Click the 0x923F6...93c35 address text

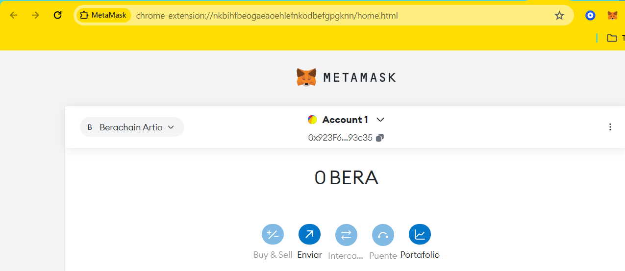[340, 138]
